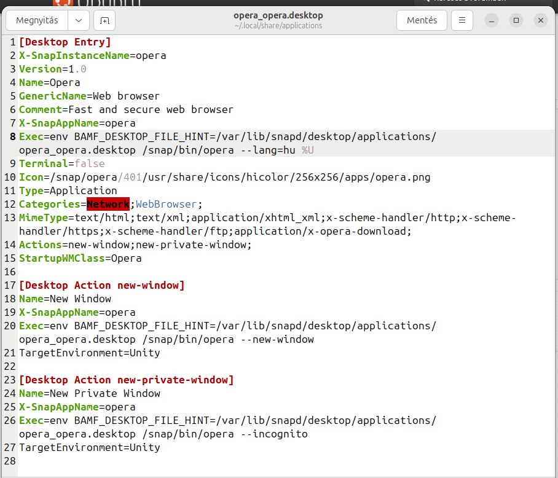The height and width of the screenshot is (478, 558).
Task: Place cursor on the [Desktop Entry] header
Action: click(65, 42)
